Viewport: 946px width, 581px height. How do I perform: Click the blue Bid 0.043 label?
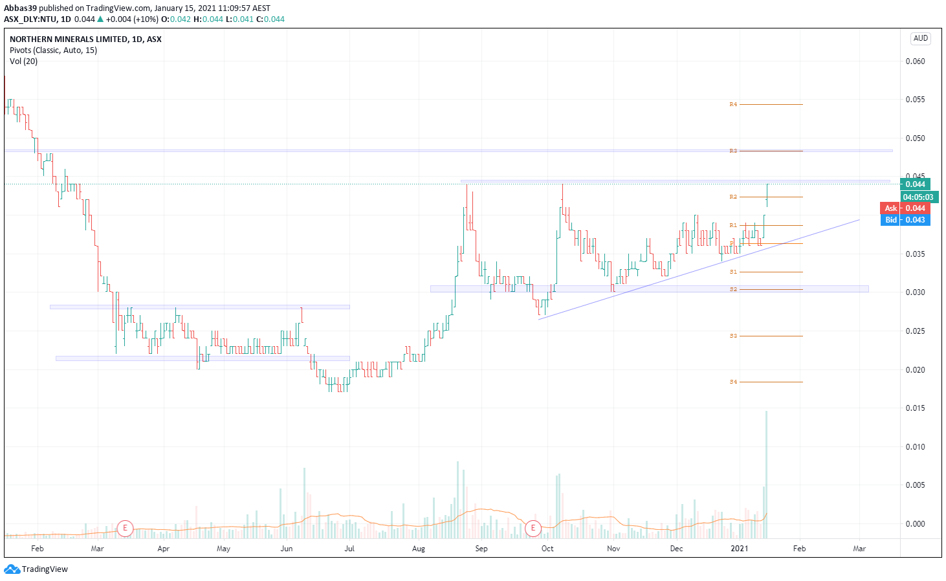905,220
